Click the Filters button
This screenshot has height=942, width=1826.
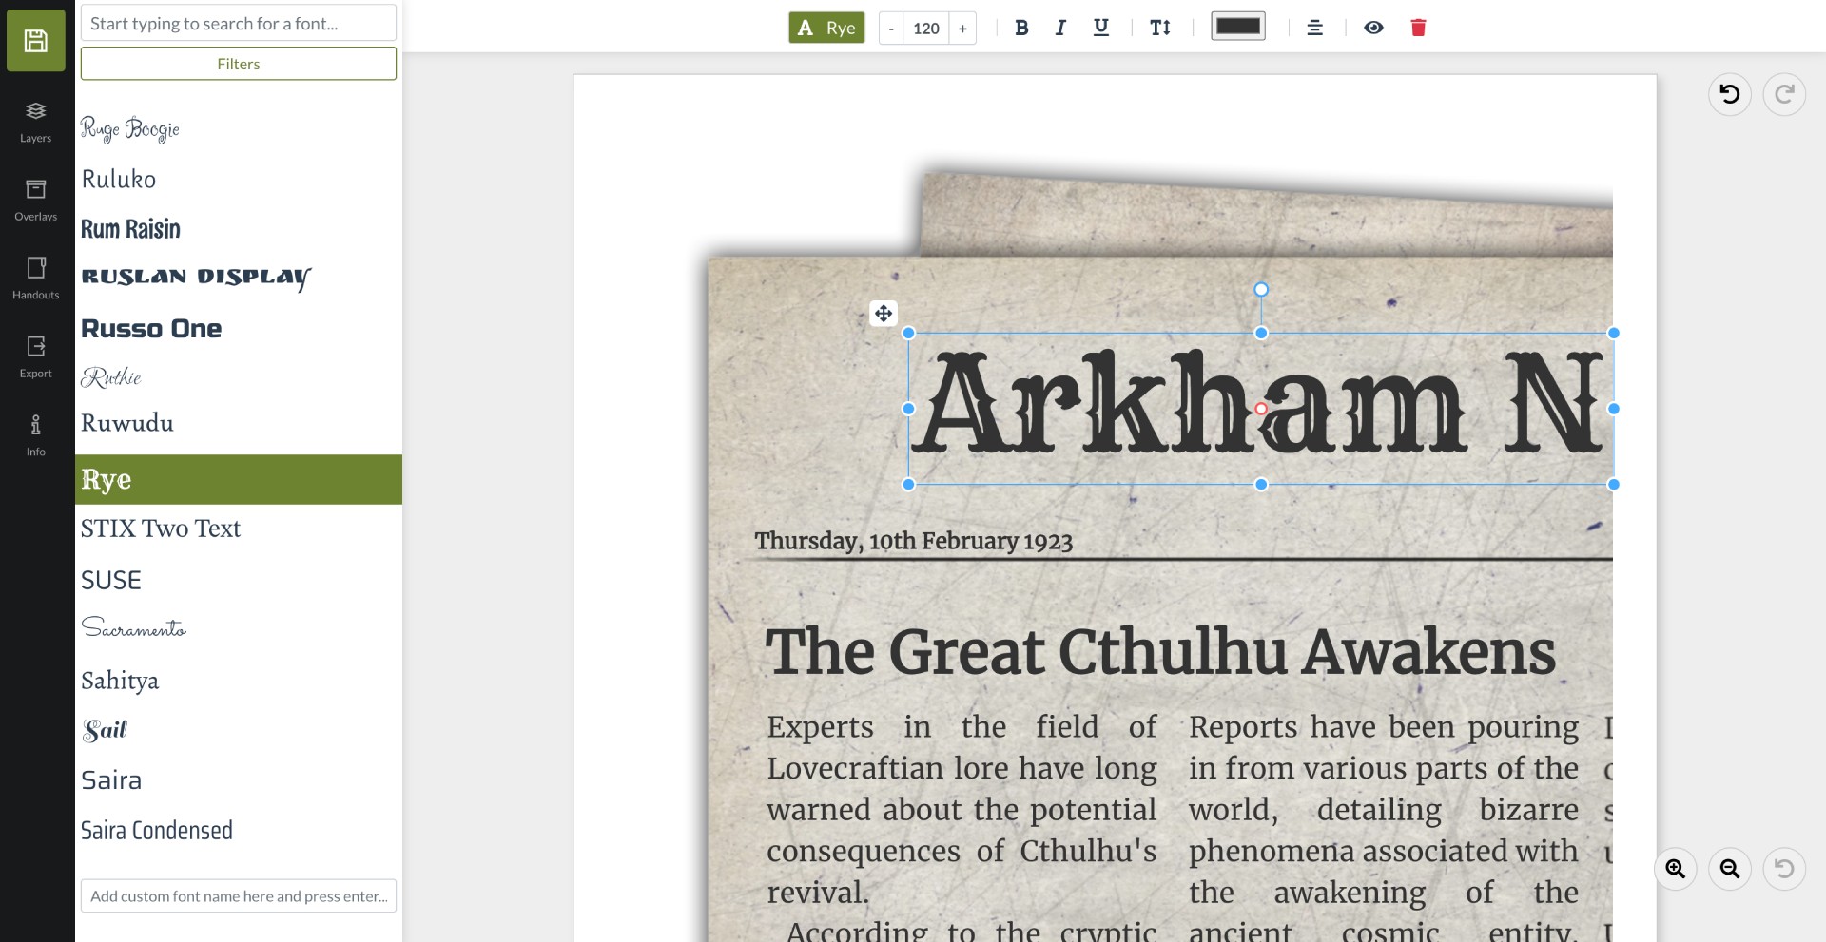(x=239, y=64)
